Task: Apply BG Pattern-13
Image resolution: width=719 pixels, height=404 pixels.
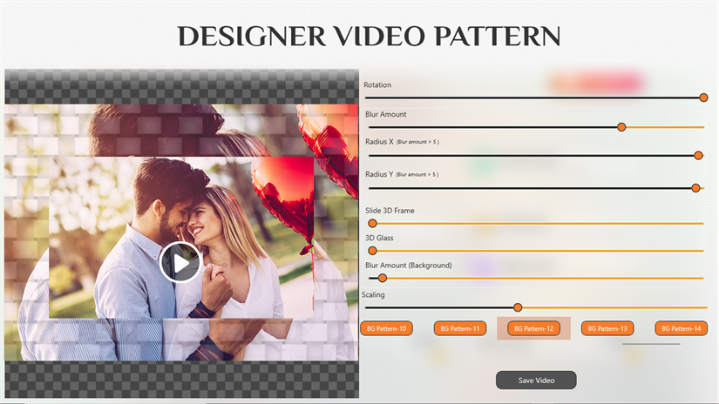Action: click(607, 328)
